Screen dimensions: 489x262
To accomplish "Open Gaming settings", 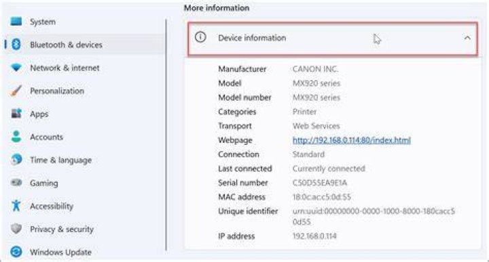I will [x=44, y=183].
